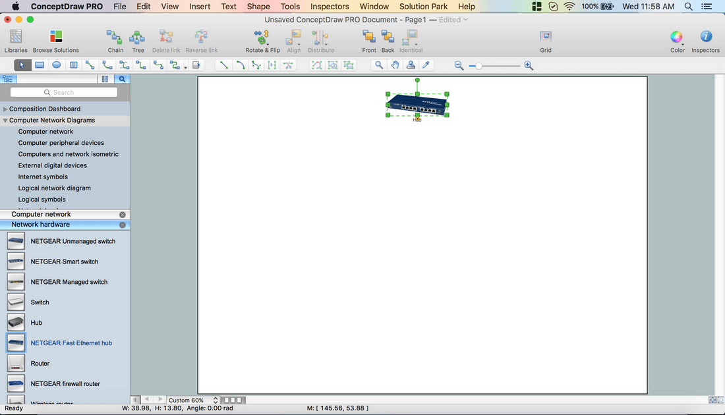
Task: Select the zoom magnifier tool
Action: [379, 65]
